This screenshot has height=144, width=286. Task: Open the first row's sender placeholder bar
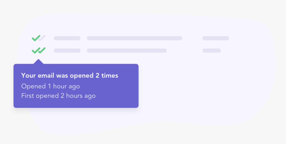click(x=67, y=38)
